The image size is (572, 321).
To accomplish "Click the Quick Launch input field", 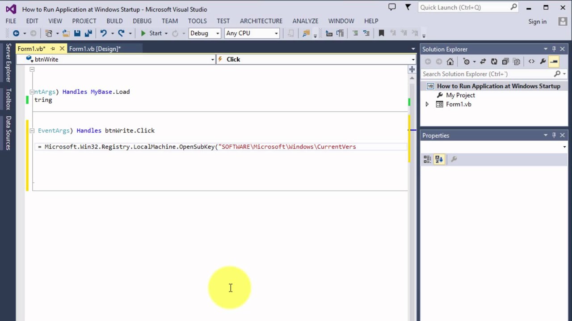I will tap(464, 8).
